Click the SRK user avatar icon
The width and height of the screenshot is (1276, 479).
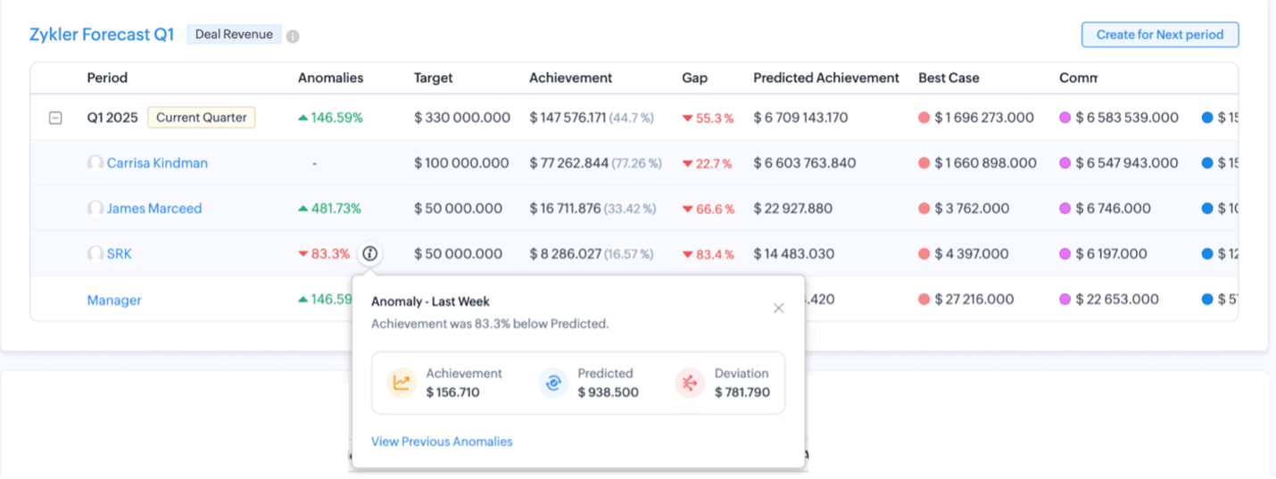click(95, 254)
